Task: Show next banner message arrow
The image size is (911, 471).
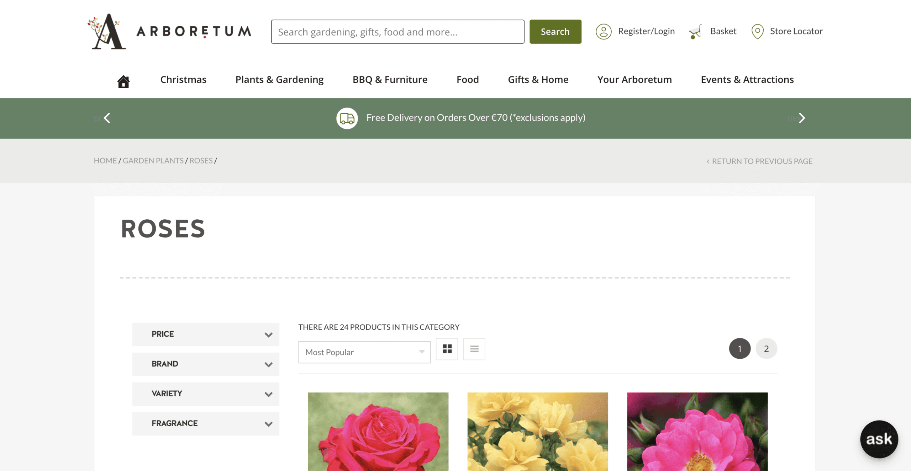Action: coord(801,118)
